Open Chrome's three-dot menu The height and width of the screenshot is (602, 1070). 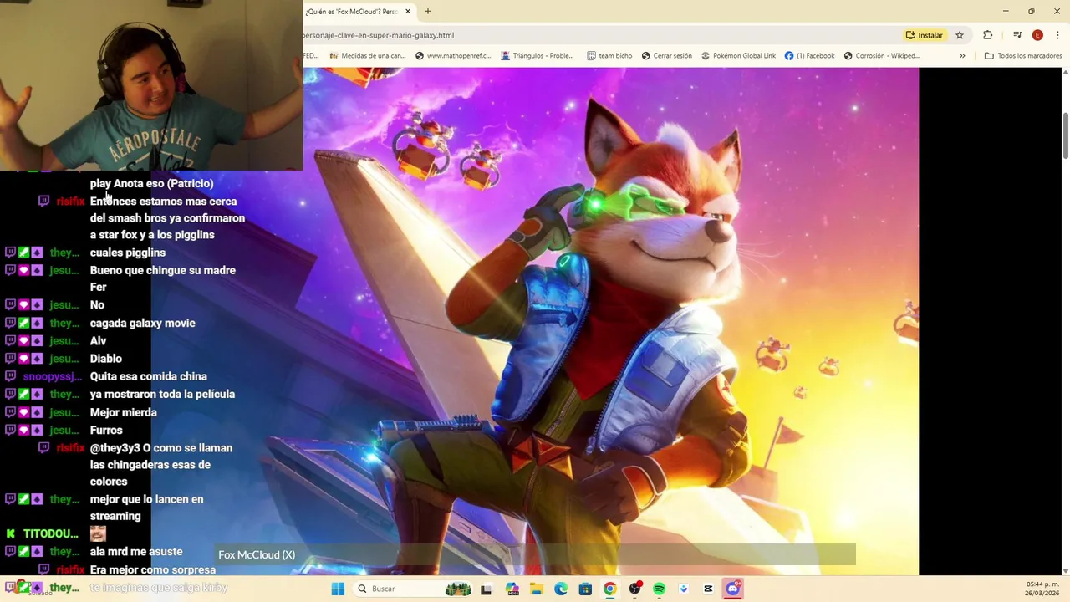coord(1057,35)
